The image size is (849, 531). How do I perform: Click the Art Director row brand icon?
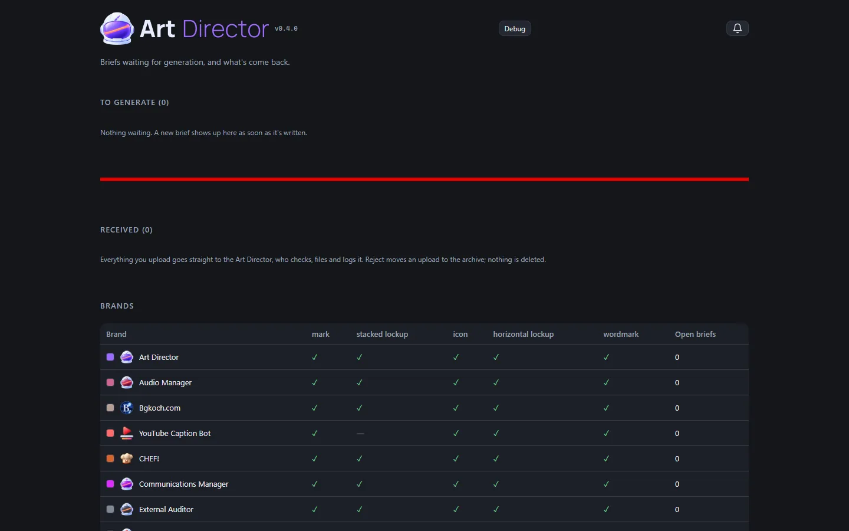pyautogui.click(x=127, y=357)
